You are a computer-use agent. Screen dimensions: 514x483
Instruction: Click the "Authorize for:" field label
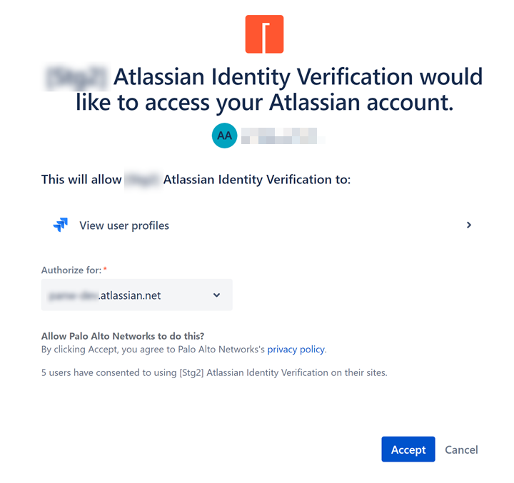pyautogui.click(x=71, y=270)
